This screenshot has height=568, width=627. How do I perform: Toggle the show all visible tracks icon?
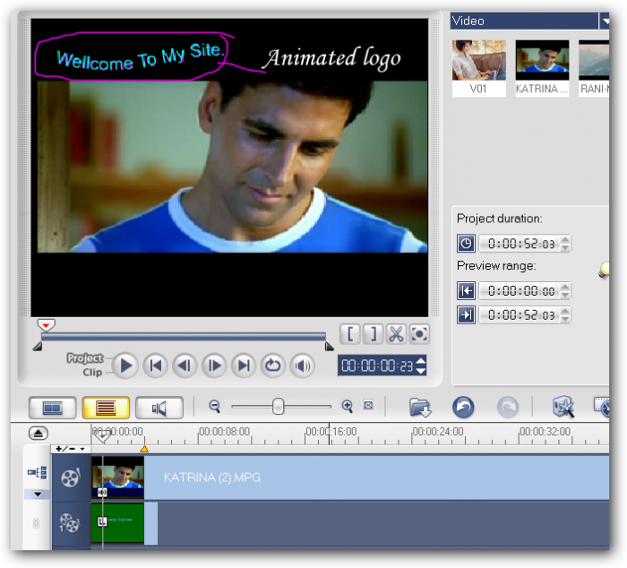point(38,473)
